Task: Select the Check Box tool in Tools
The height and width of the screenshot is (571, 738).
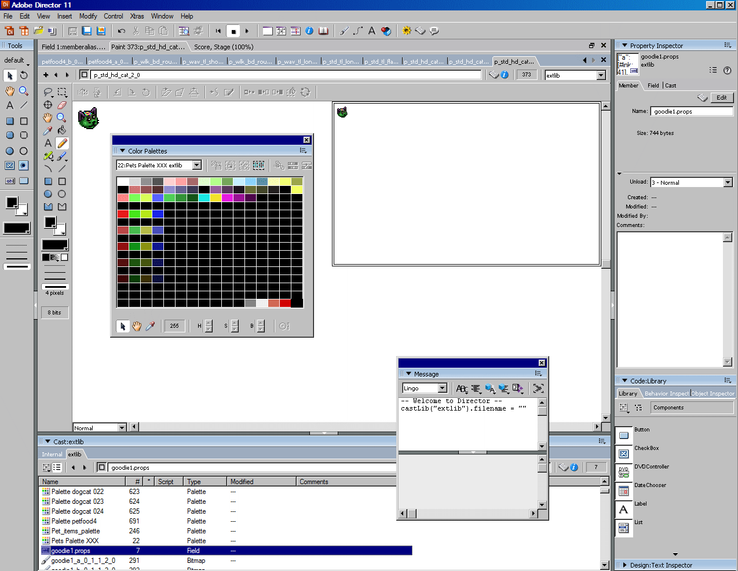Action: (x=10, y=165)
